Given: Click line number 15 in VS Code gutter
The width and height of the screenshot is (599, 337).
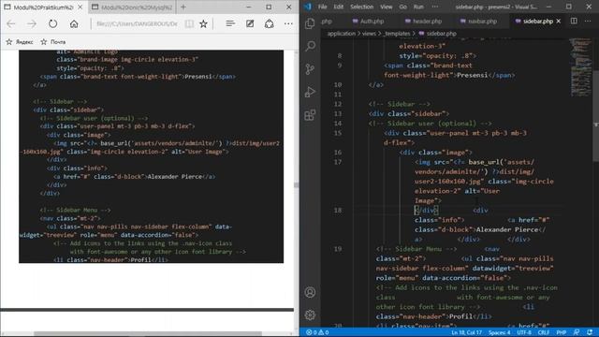Looking at the screenshot, I should pos(338,133).
